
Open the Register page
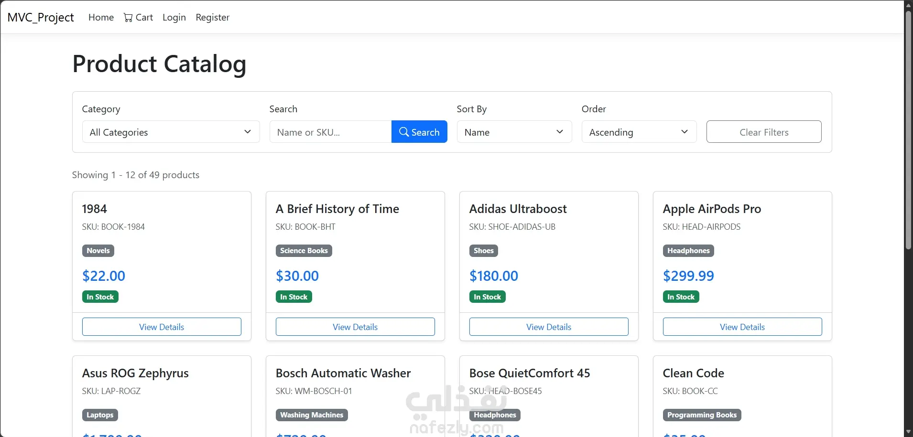213,18
